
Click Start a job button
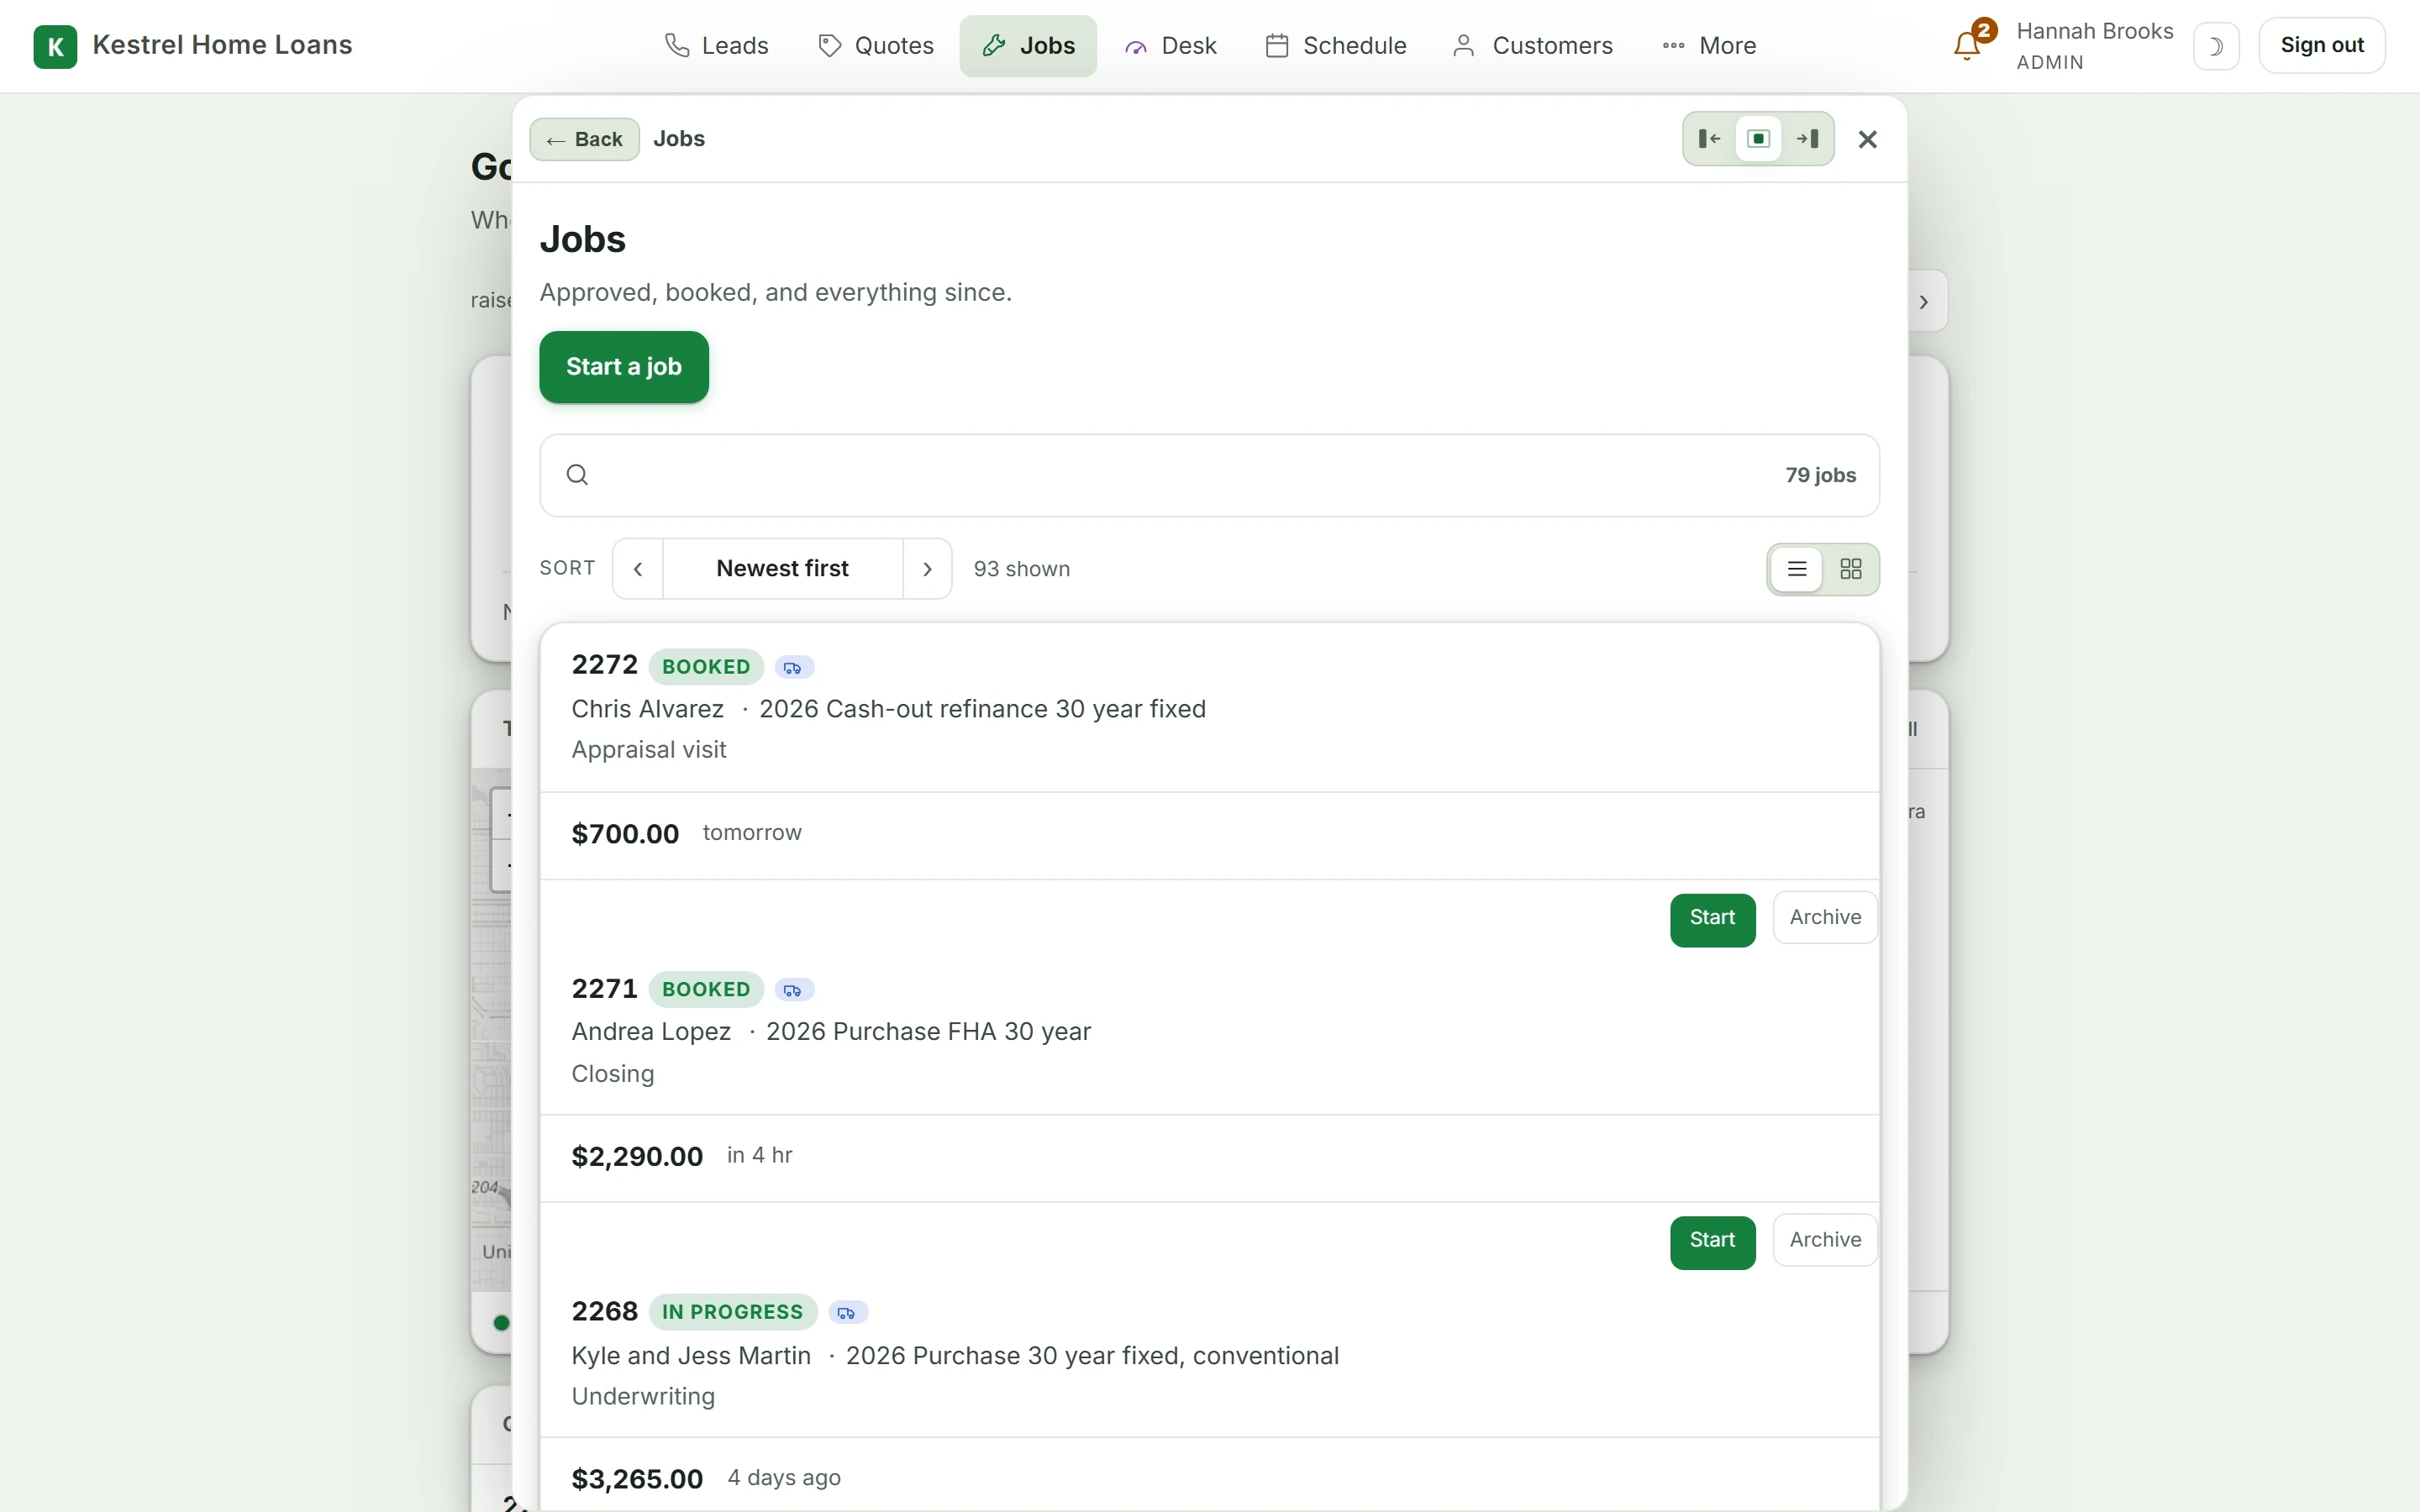coord(624,367)
